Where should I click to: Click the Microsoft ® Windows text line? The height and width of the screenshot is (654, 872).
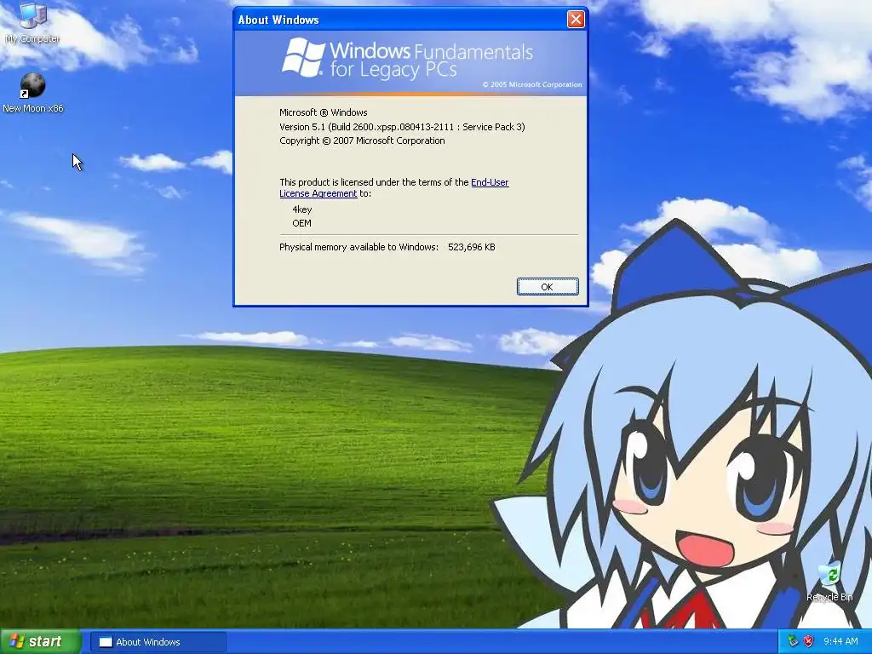[x=323, y=112]
